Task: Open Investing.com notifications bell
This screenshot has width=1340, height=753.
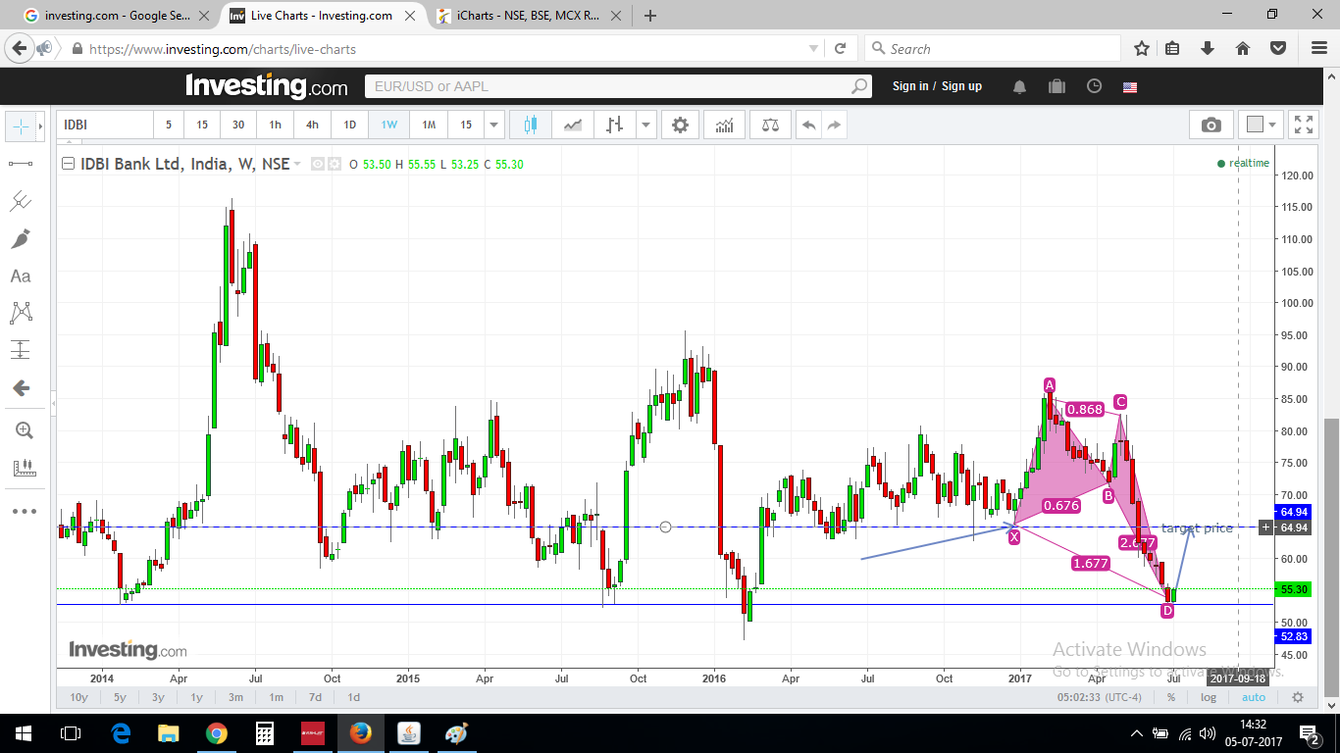Action: click(x=1020, y=86)
